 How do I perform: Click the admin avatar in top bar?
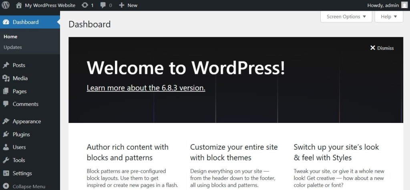pyautogui.click(x=404, y=5)
